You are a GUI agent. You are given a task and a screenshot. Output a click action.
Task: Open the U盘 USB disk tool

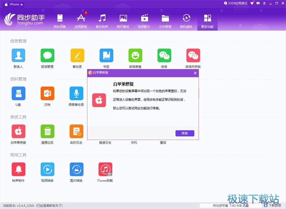[x=19, y=93]
